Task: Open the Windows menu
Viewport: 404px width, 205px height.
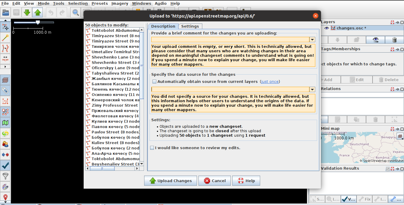Action: click(141, 3)
